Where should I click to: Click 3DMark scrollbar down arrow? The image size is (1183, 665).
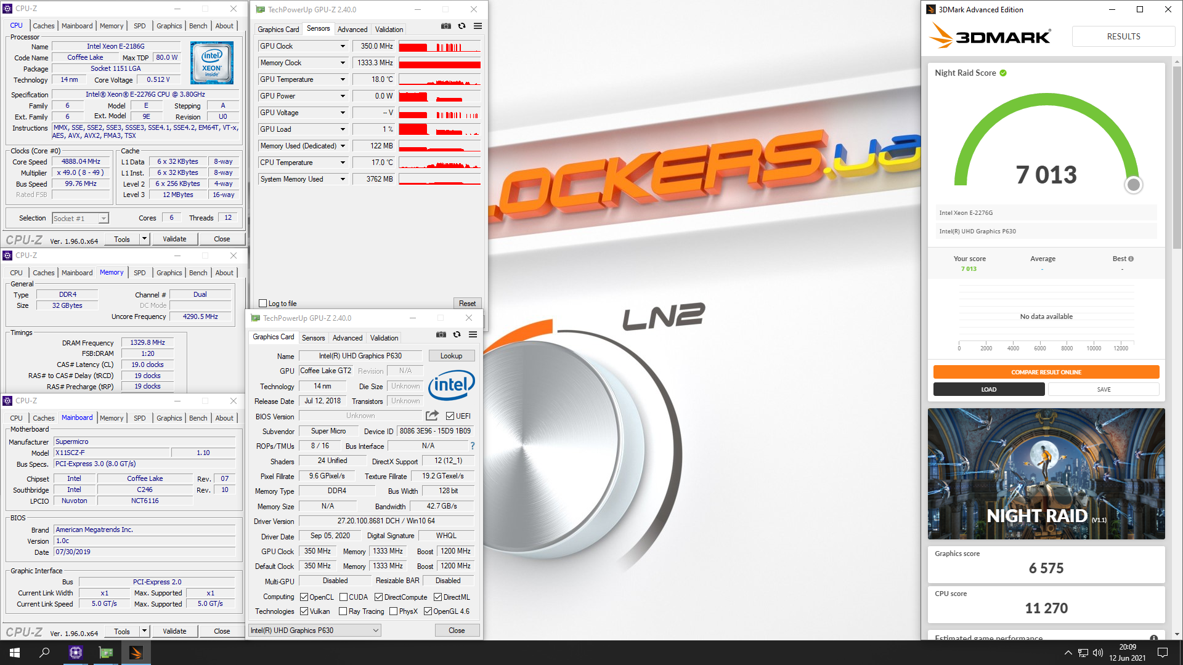1177,634
